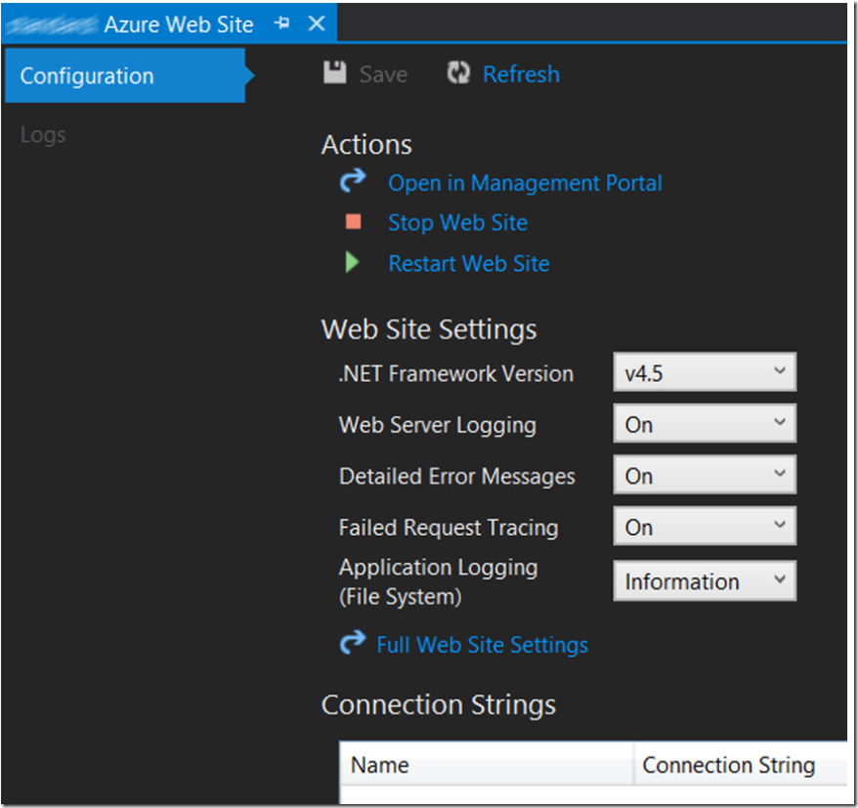This screenshot has width=858, height=808.
Task: Click arrow icon beside Open in Management Portal
Action: [353, 181]
